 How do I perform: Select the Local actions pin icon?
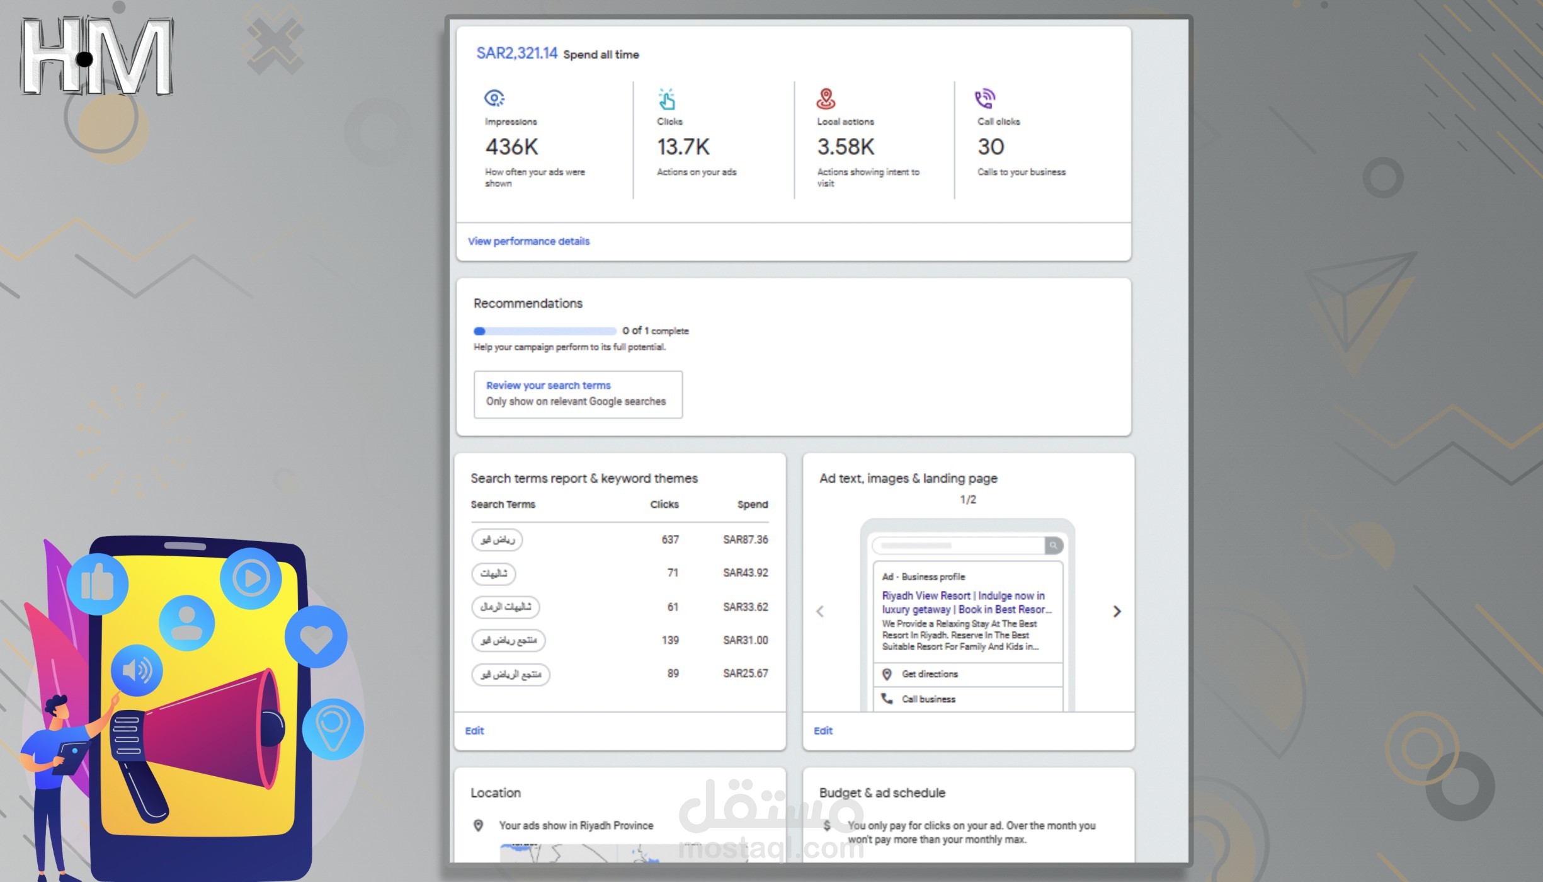tap(825, 98)
